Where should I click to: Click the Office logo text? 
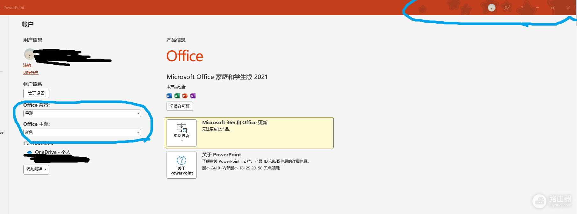click(x=185, y=56)
